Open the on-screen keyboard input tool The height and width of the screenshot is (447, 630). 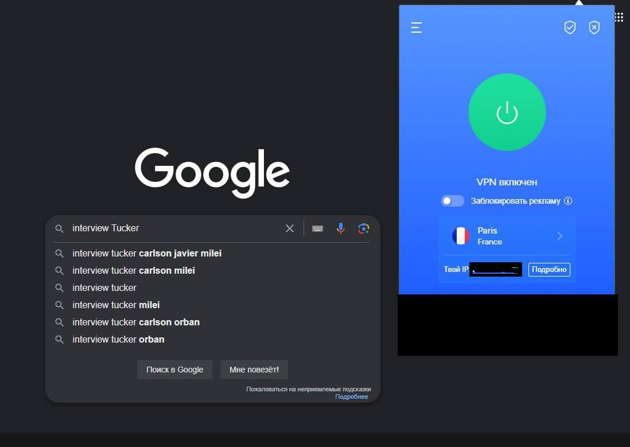coord(317,228)
